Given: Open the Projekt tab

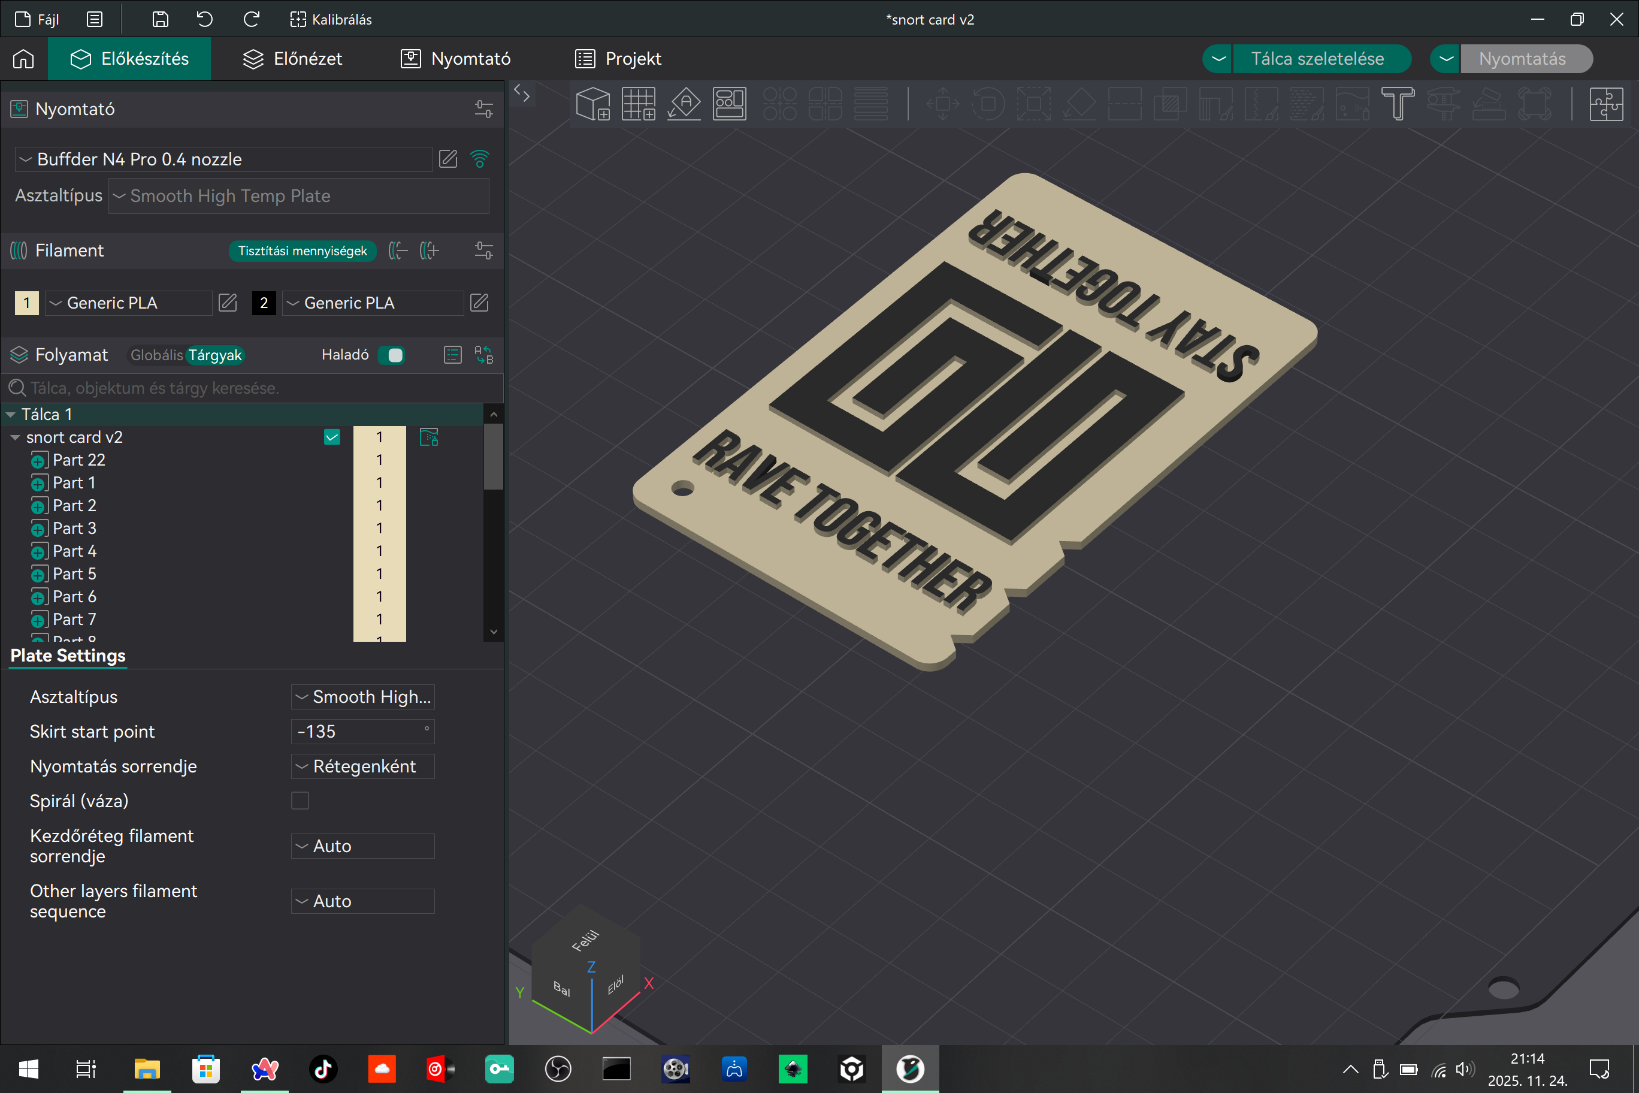Looking at the screenshot, I should 618,59.
